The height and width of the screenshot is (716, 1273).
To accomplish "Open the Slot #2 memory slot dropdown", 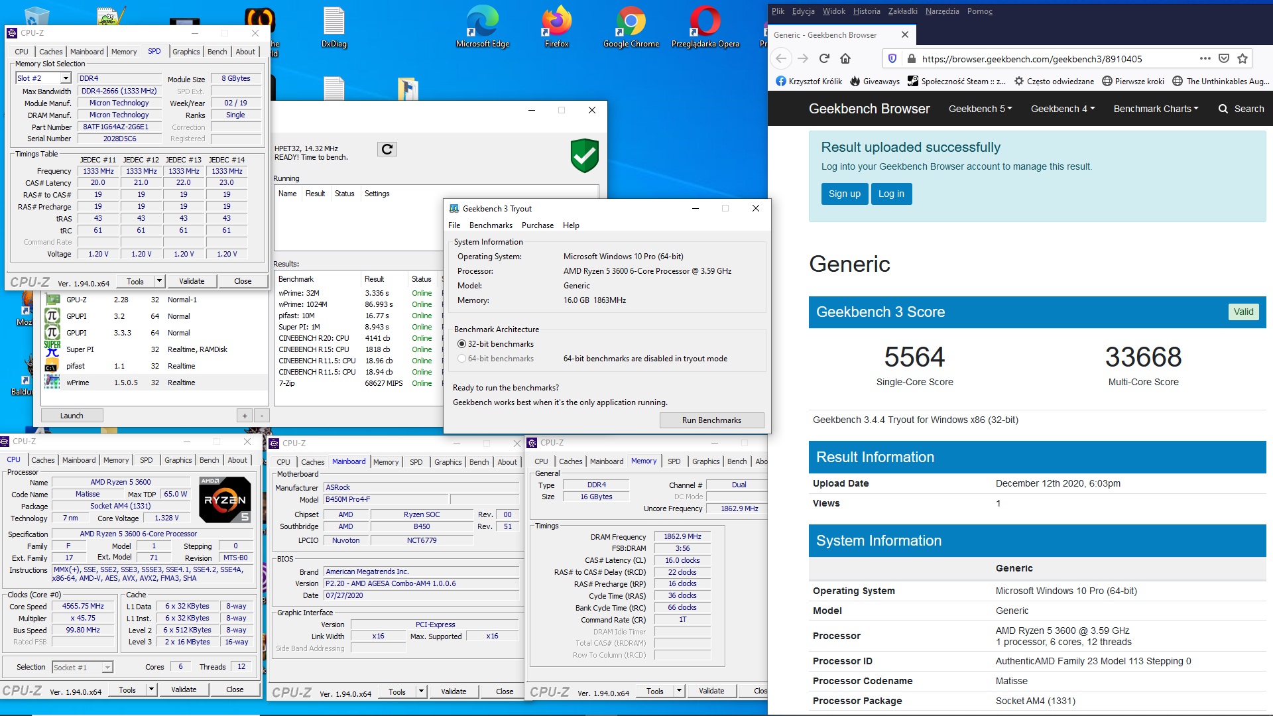I will pos(66,78).
